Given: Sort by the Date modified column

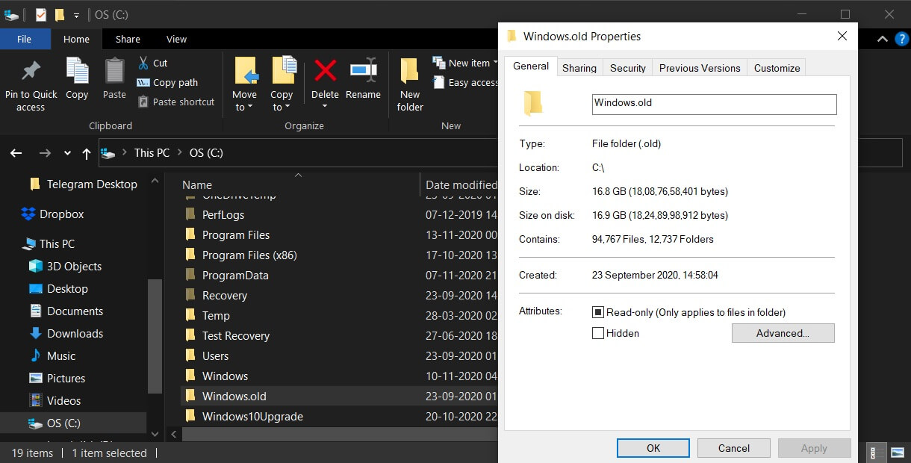Looking at the screenshot, I should [x=461, y=184].
